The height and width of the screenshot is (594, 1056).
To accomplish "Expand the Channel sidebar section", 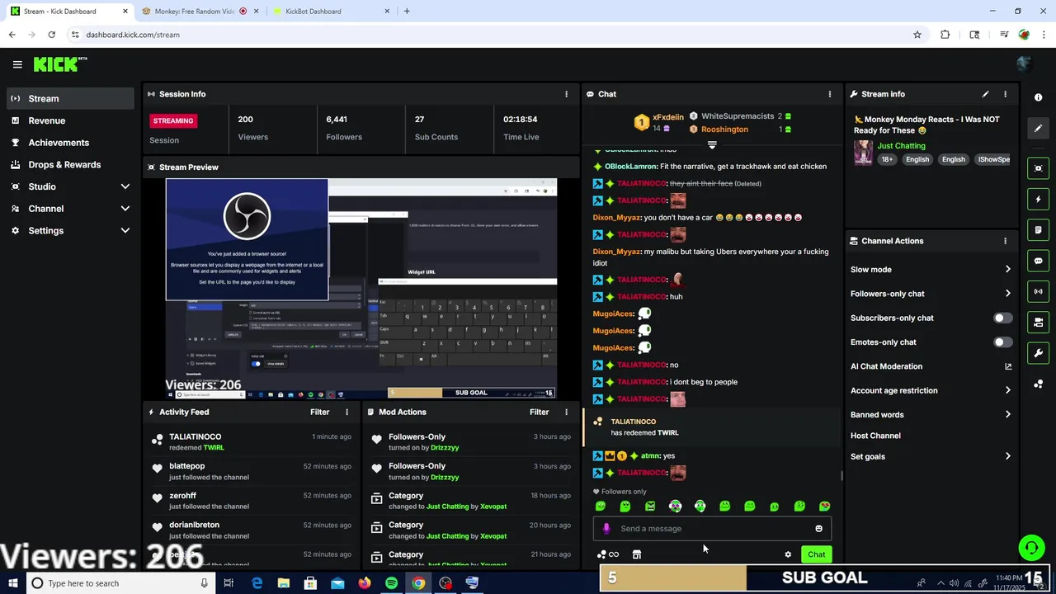I will [125, 209].
